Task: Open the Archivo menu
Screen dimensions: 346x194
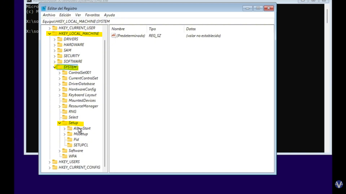Action: (x=49, y=15)
